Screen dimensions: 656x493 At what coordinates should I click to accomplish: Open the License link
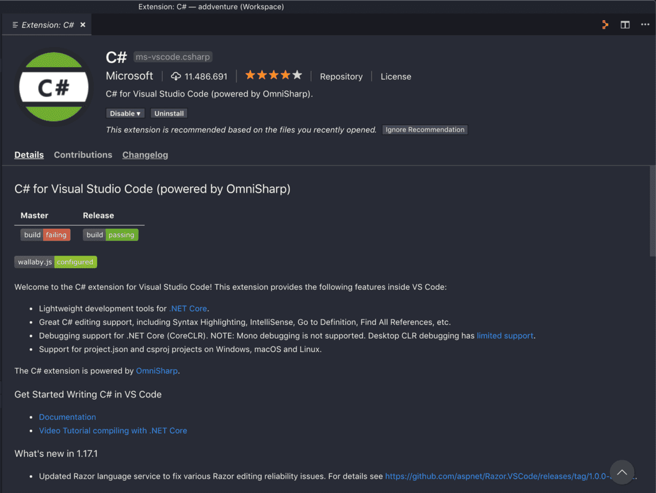click(396, 76)
